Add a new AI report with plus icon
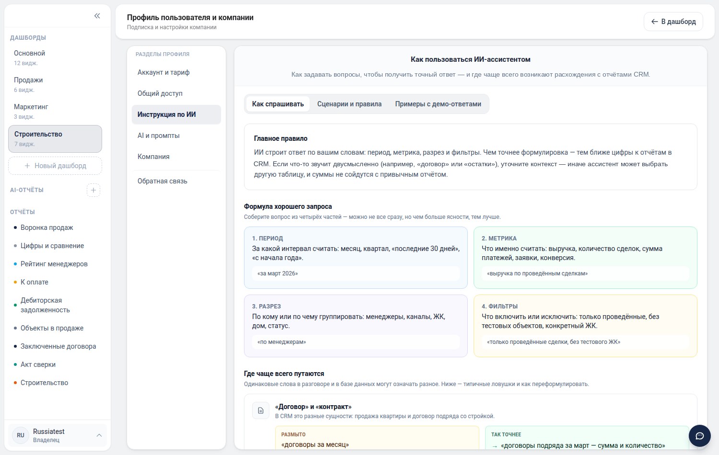The image size is (719, 455). pyautogui.click(x=93, y=190)
